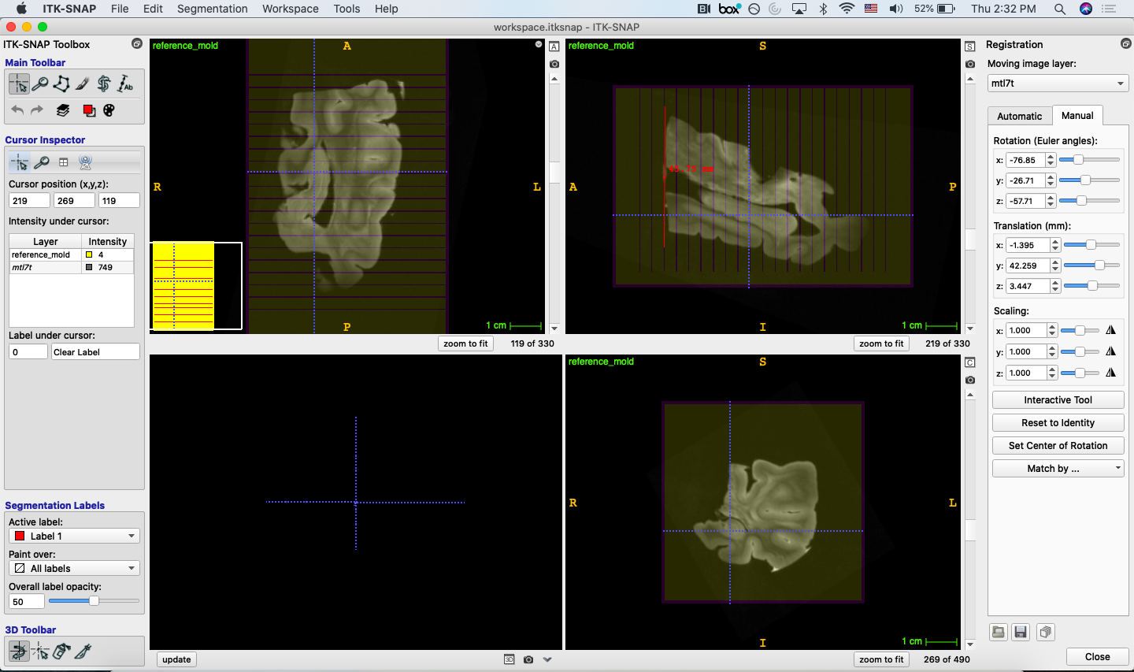Select the Snake active contour tool
The image size is (1134, 672).
coord(104,84)
